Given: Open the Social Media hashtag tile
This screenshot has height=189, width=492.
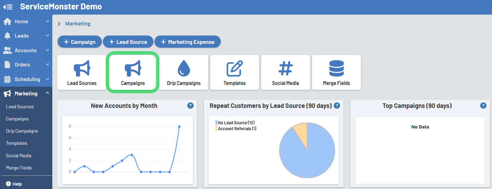Looking at the screenshot, I should pos(286,72).
